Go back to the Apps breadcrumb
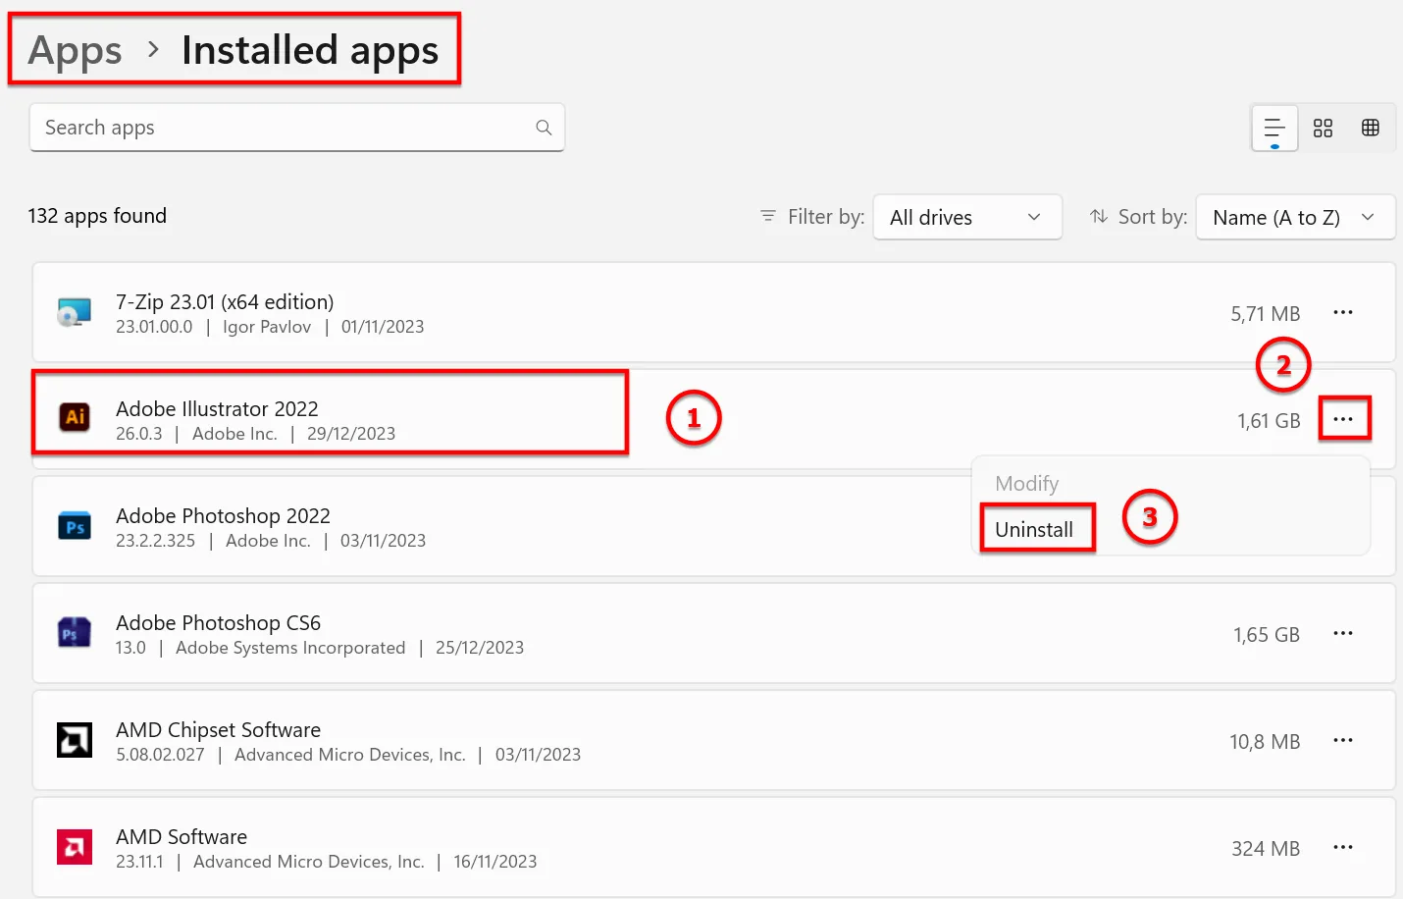Screen dimensions: 1403x899 pos(76,50)
